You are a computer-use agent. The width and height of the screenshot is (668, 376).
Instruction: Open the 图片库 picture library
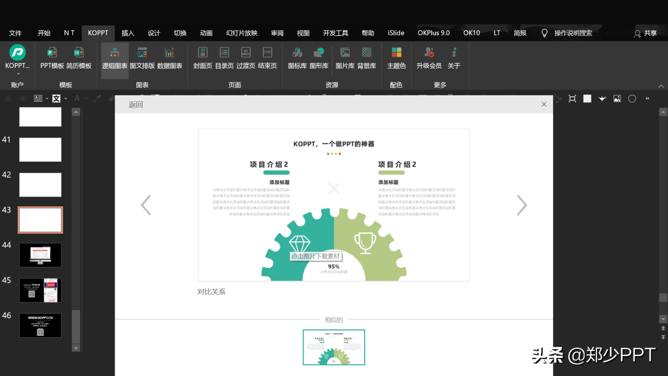pos(345,58)
